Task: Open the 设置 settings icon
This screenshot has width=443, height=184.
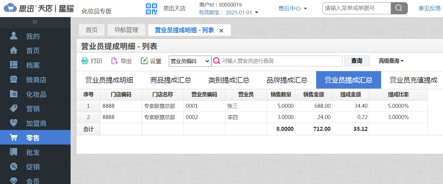Action: pos(144,61)
